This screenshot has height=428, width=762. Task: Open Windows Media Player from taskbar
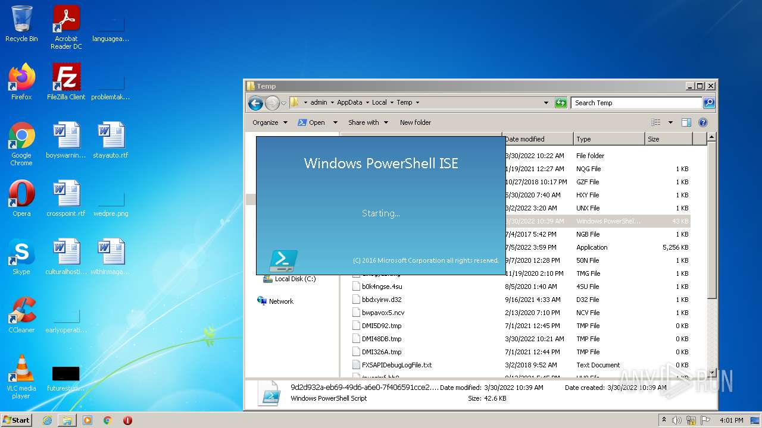point(88,420)
